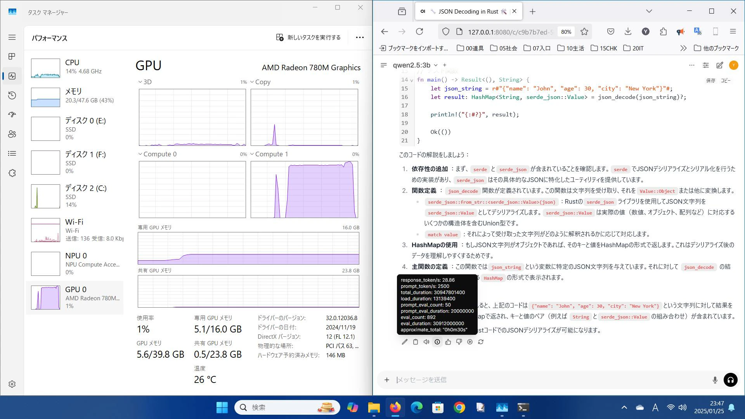The width and height of the screenshot is (745, 419).
Task: Open Details page in Task Manager sidebar
Action: click(x=12, y=154)
